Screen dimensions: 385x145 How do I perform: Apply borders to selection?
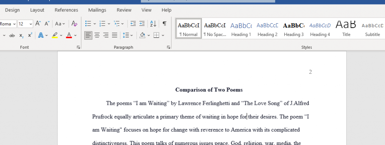pyautogui.click(x=156, y=36)
